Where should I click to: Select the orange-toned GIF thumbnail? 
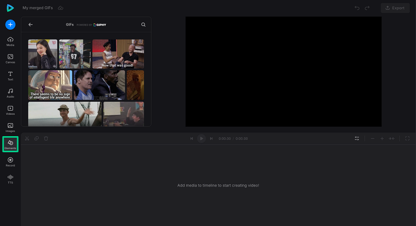pos(135,85)
